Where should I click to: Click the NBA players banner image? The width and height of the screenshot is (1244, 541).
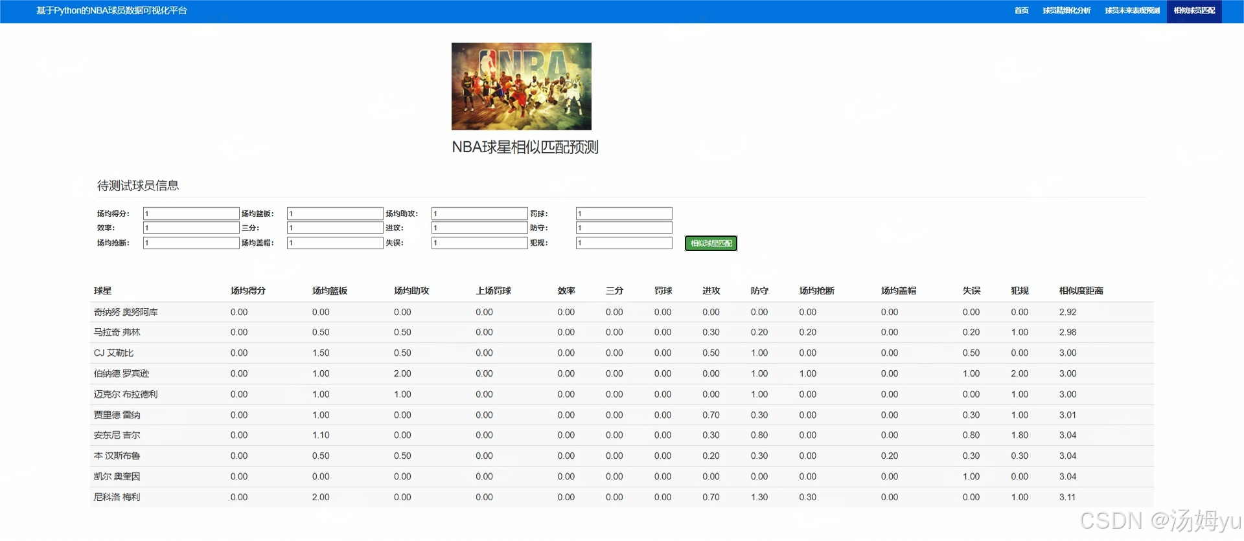click(x=522, y=86)
